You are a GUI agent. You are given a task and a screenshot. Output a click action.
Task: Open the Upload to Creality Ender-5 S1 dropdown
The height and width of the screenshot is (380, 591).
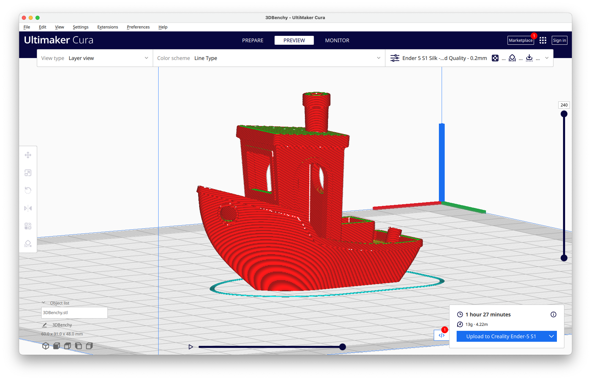point(551,336)
